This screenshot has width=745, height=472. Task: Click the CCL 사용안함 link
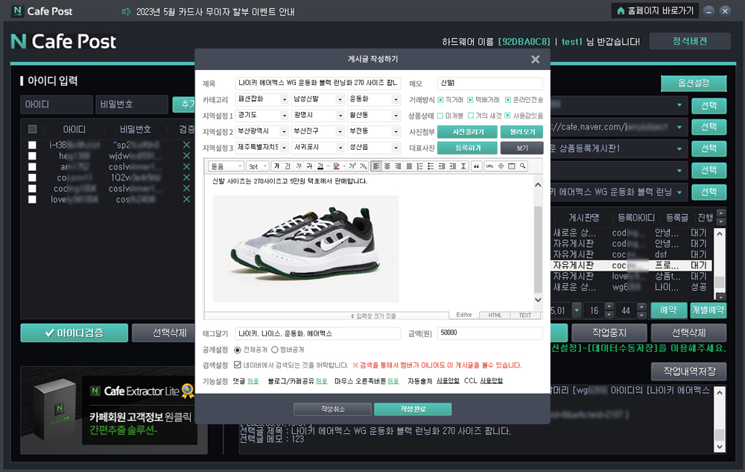point(491,381)
